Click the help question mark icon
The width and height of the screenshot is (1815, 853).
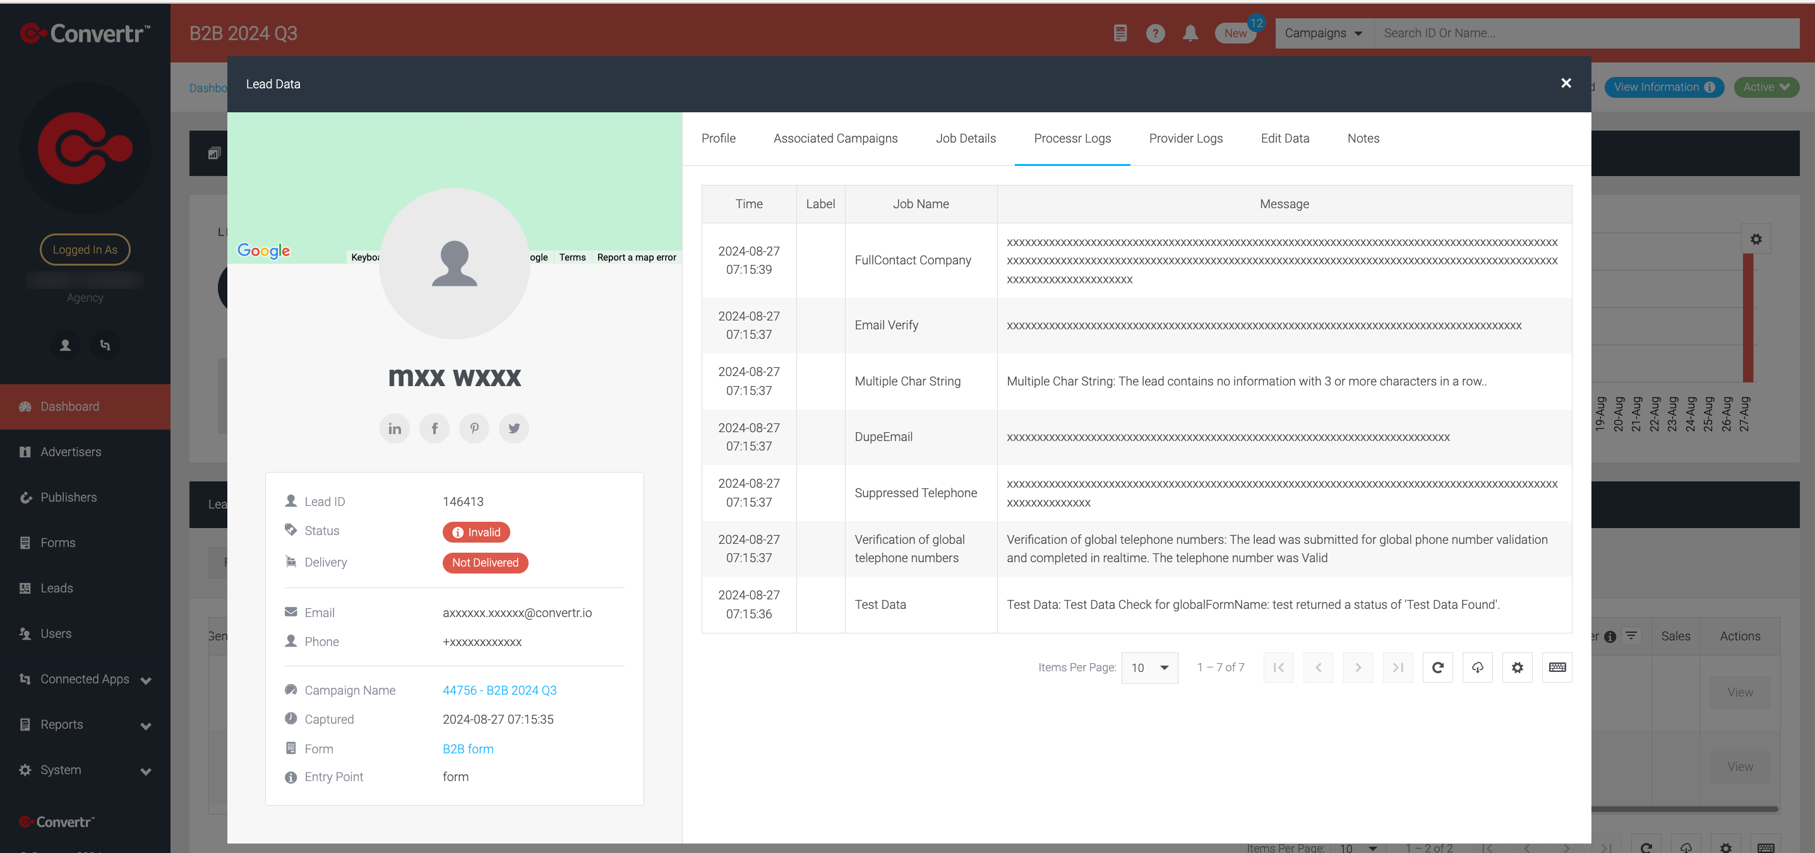click(1155, 33)
